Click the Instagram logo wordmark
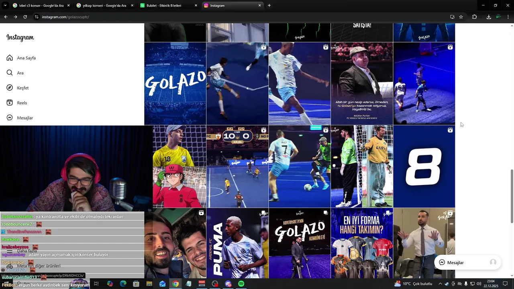 pyautogui.click(x=20, y=37)
